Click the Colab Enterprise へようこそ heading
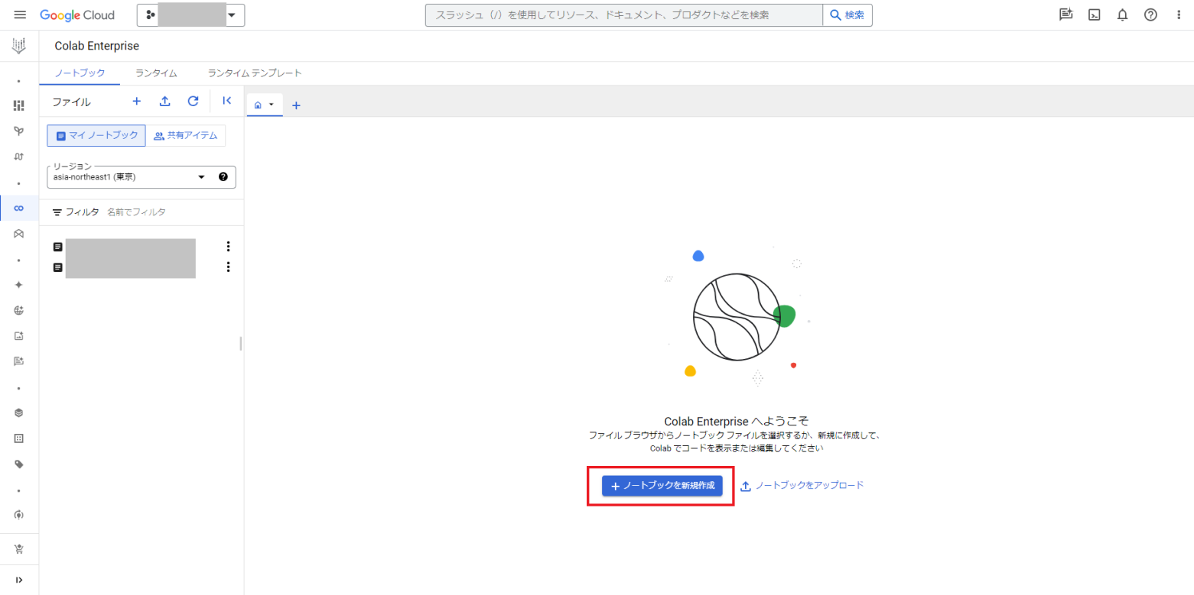 [737, 421]
